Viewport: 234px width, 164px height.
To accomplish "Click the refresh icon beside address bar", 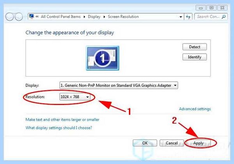I will coord(188,17).
